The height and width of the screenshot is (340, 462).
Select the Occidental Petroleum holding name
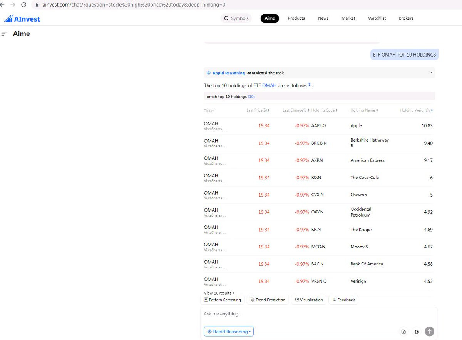[x=361, y=212]
